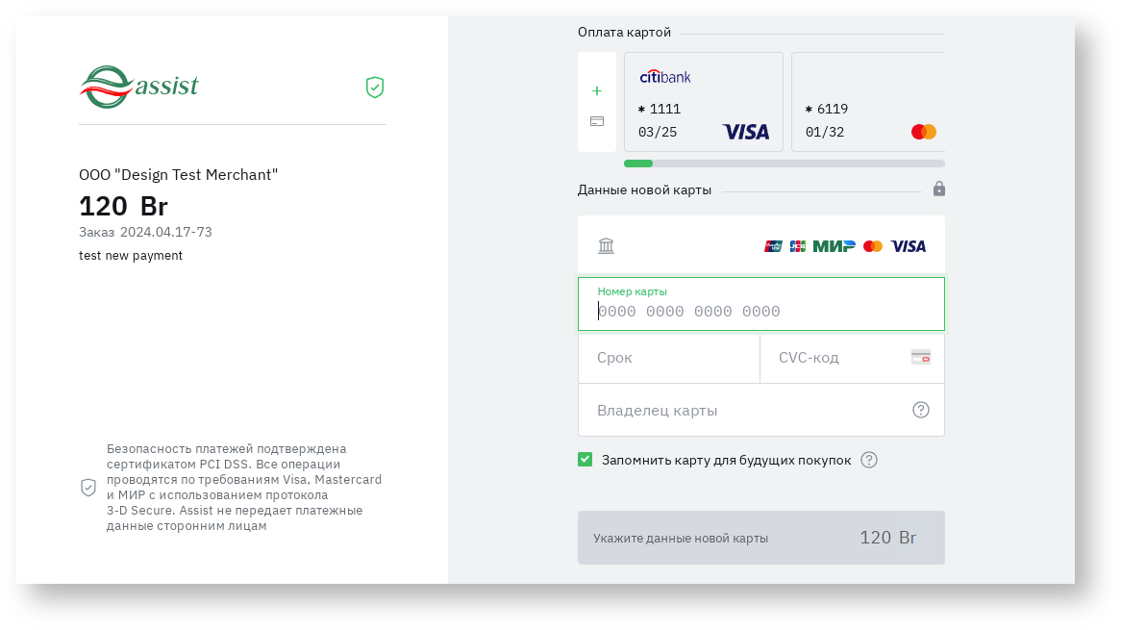Image resolution: width=1121 pixels, height=630 pixels.
Task: Select saved Citibank Visa card ending 1111
Action: tap(704, 102)
